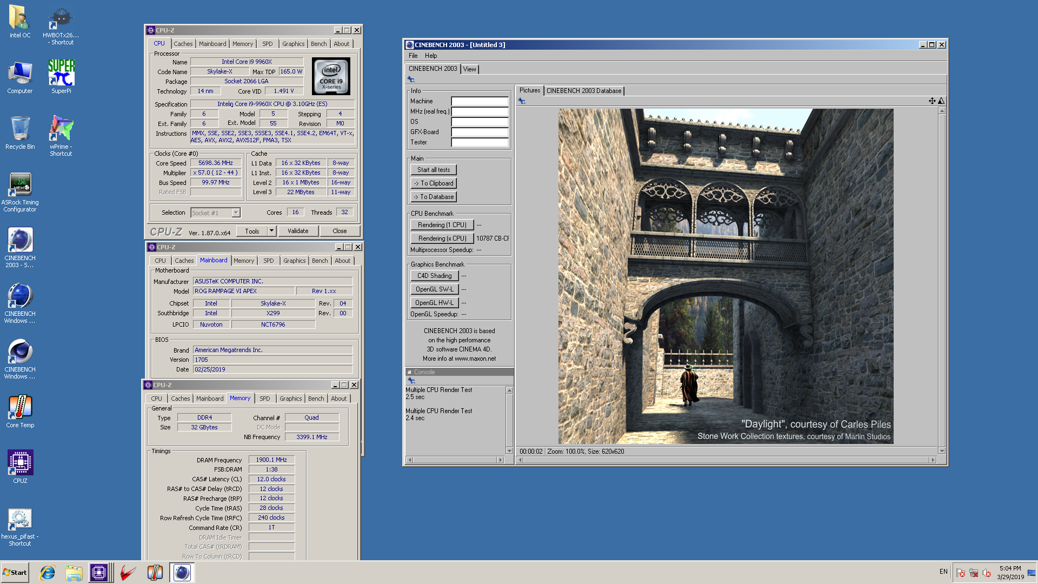Click the red swoosh icon in the taskbar

128,573
